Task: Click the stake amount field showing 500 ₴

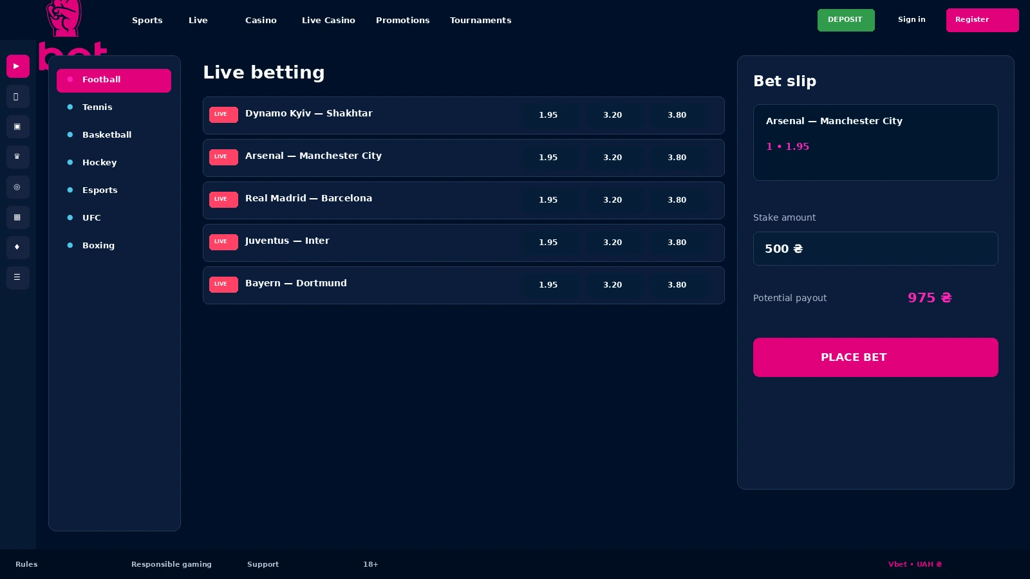Action: pos(876,248)
